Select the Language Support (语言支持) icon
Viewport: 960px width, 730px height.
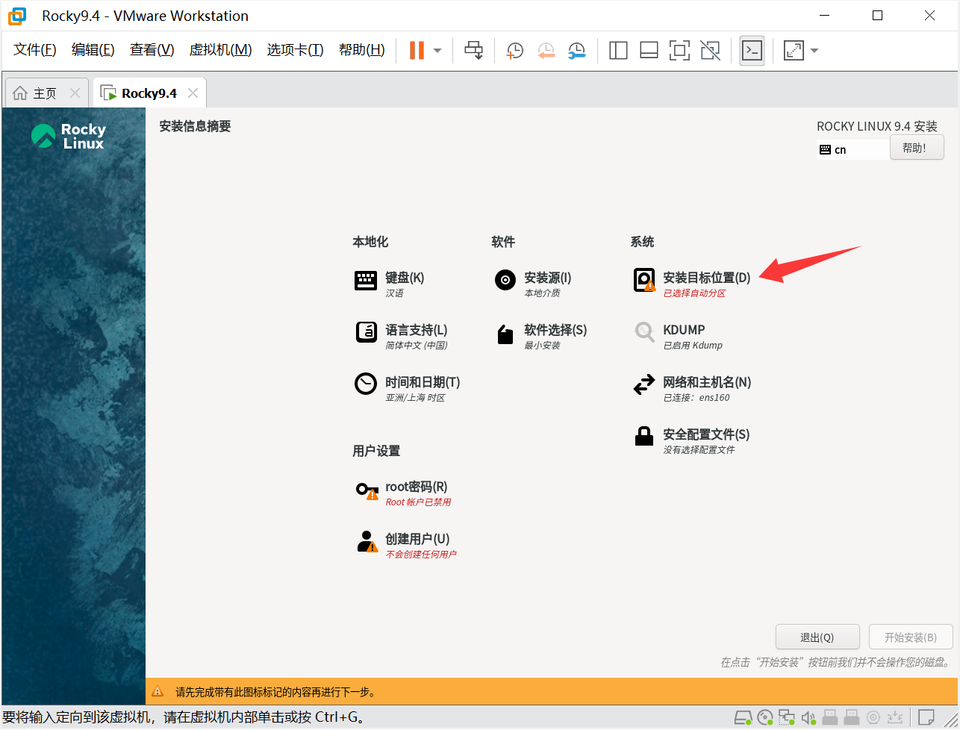[x=366, y=332]
